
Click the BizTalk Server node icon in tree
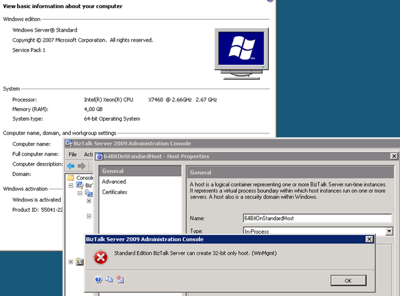[x=79, y=185]
